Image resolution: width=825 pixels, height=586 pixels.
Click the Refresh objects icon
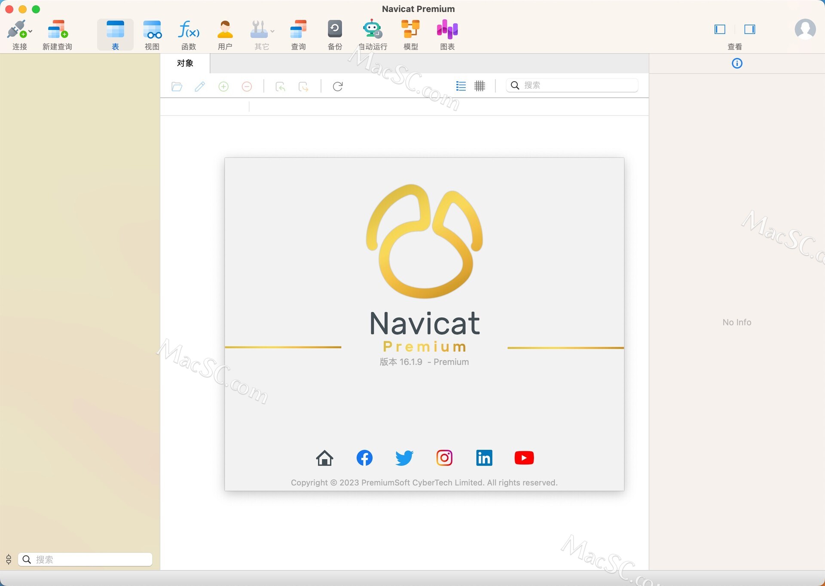point(338,86)
